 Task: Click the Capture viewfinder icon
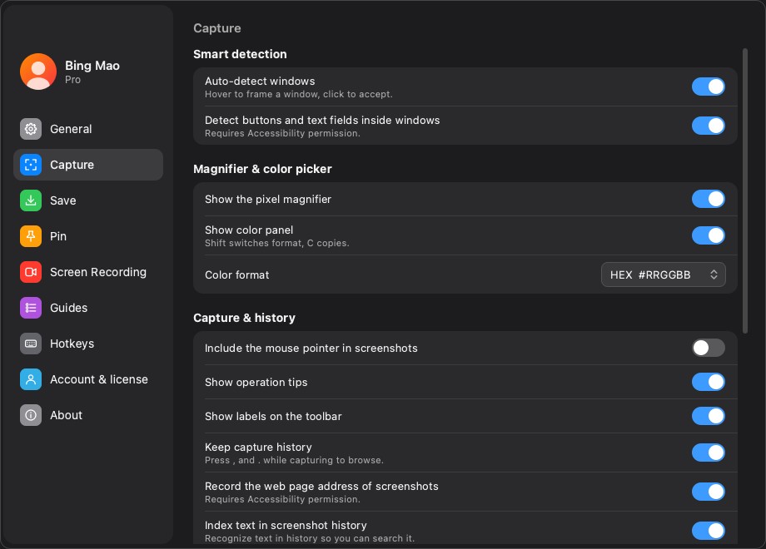pyautogui.click(x=30, y=165)
